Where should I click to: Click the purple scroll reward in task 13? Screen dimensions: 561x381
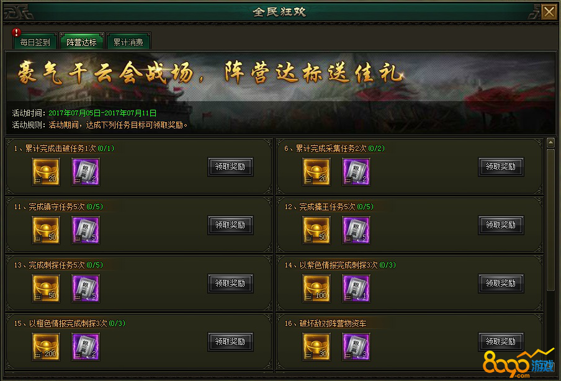86,289
